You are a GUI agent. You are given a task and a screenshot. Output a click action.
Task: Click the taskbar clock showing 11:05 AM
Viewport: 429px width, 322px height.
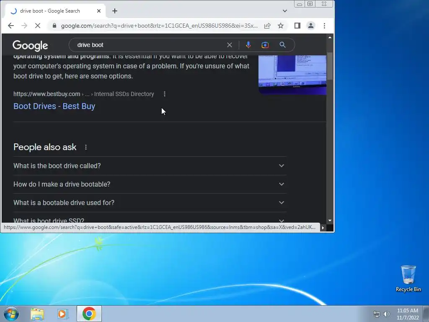click(408, 314)
